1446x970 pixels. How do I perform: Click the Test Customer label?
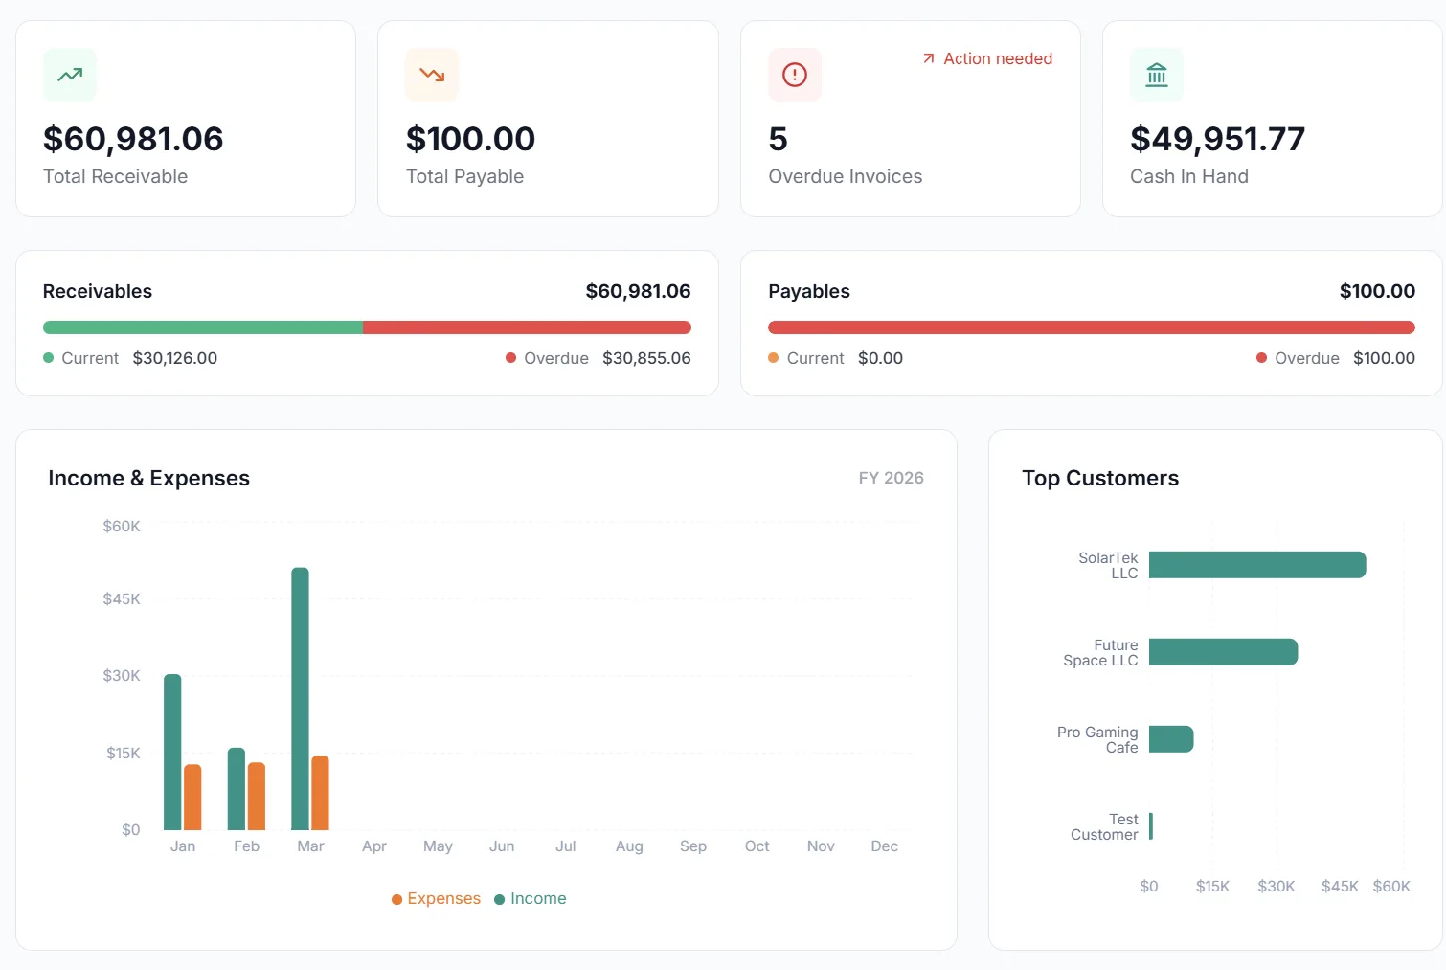[x=1104, y=826]
